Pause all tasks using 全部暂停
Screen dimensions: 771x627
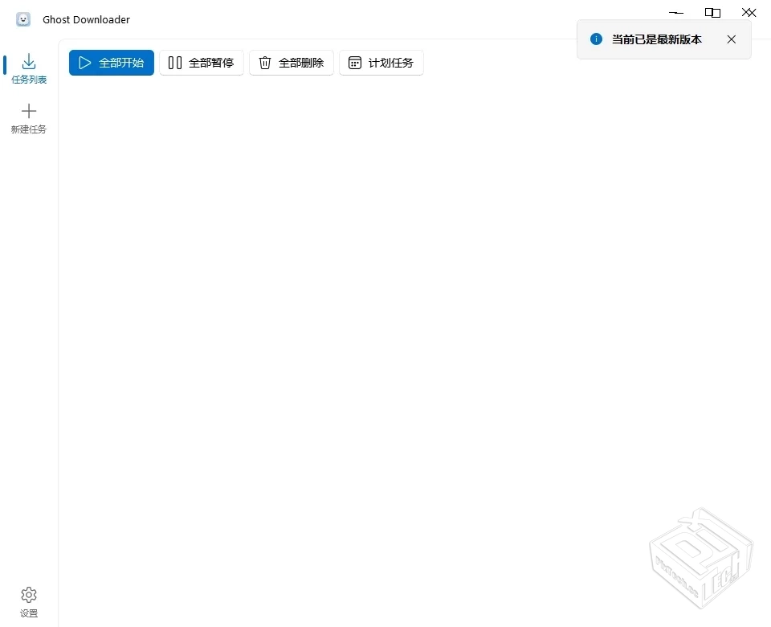tap(202, 63)
